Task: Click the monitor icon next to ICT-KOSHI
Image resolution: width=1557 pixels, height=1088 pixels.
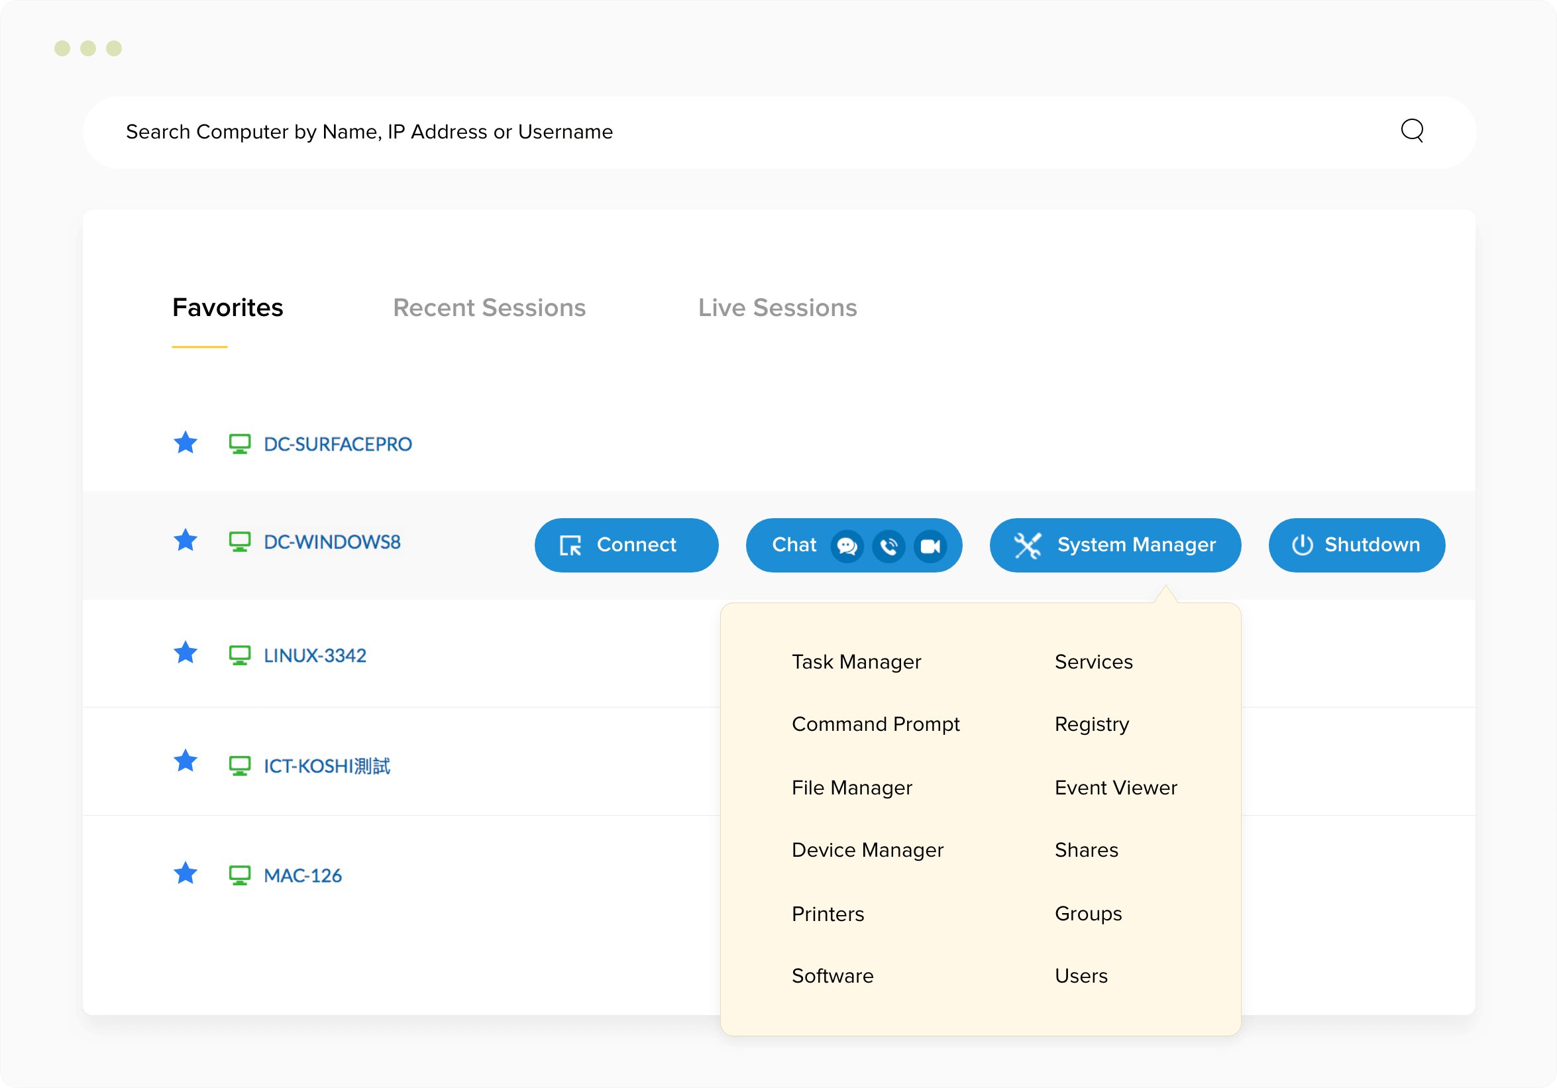Action: tap(239, 766)
